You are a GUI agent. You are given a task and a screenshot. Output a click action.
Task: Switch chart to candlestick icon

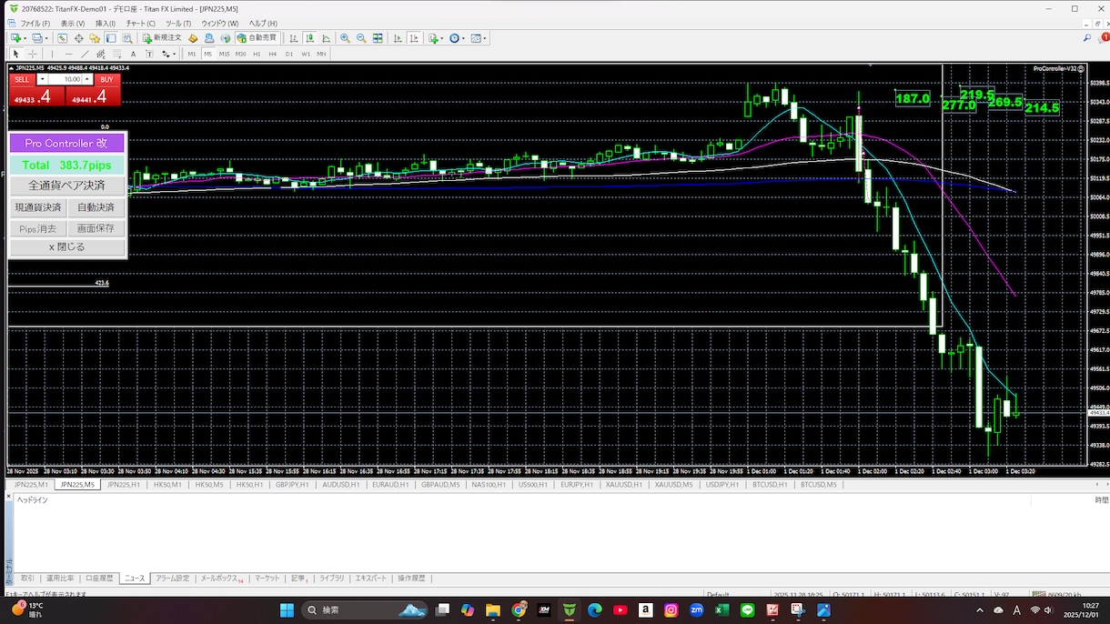(309, 38)
